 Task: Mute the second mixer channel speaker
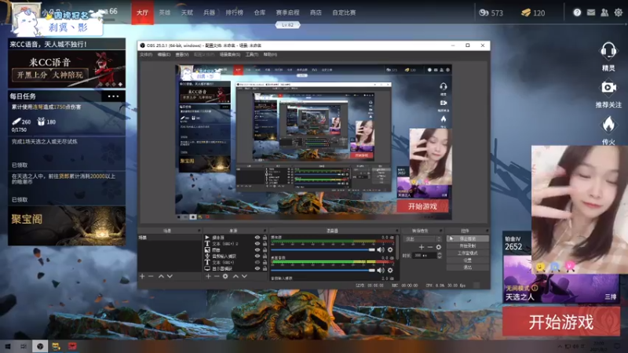[380, 271]
